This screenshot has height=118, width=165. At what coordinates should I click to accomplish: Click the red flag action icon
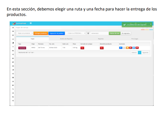pos(137,48)
